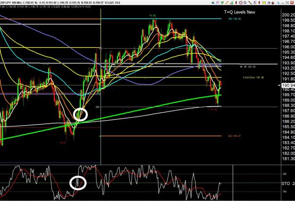Close the chart window with red X
The height and width of the screenshot is (201, 295).
pos(292,3)
